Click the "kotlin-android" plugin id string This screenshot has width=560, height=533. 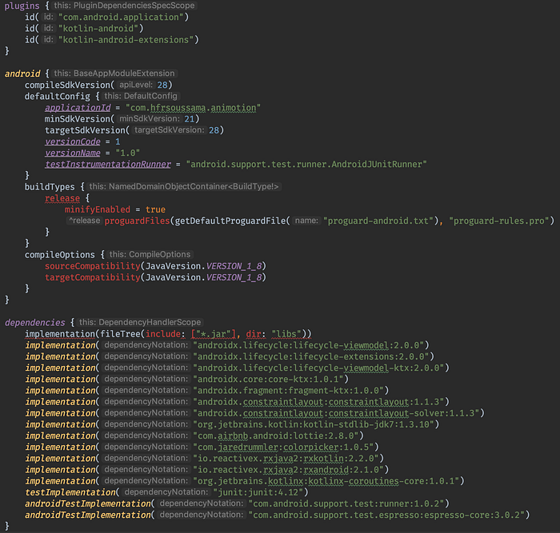point(98,29)
